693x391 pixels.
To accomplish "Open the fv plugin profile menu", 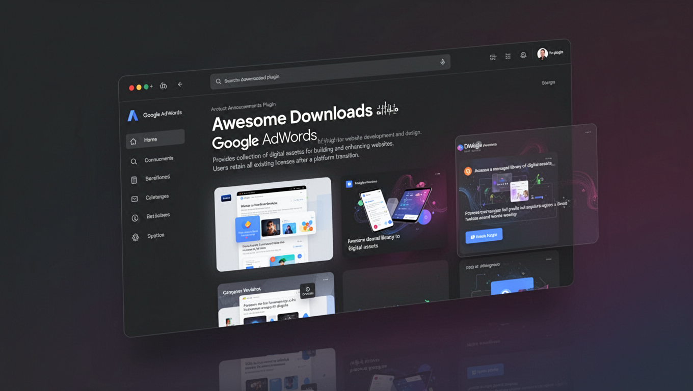I will [549, 53].
